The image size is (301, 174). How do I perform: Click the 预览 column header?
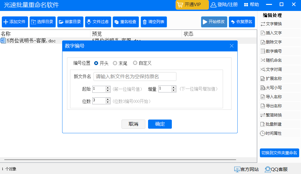coord(136,34)
